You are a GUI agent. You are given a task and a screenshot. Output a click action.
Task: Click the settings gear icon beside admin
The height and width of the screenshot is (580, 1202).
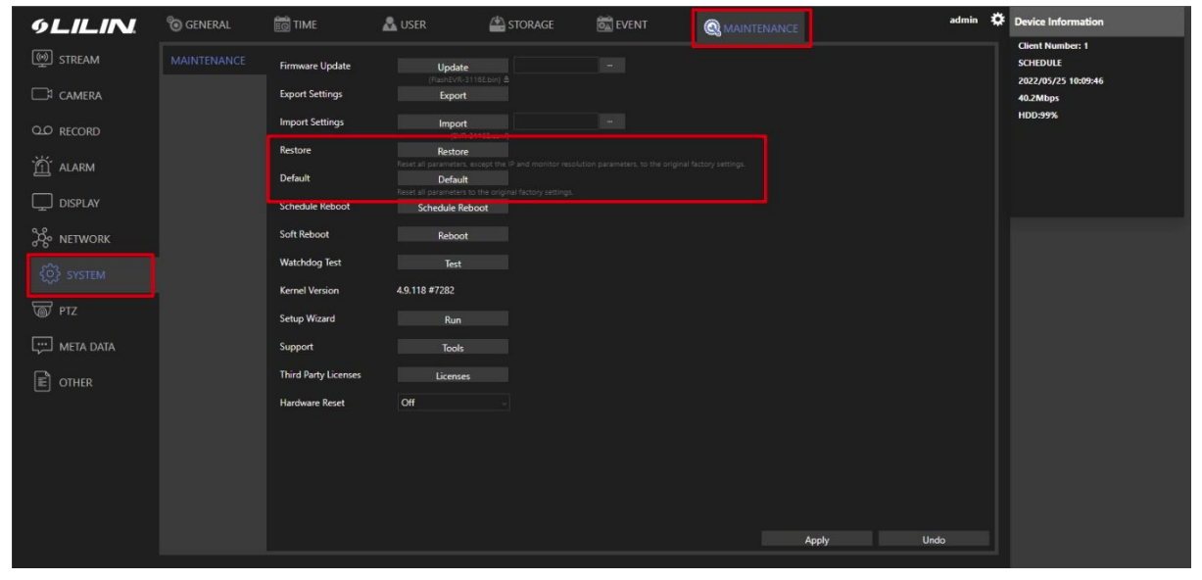click(998, 20)
